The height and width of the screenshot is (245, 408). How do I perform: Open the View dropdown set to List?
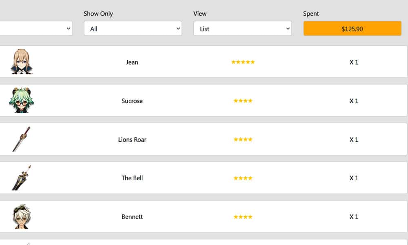(242, 29)
